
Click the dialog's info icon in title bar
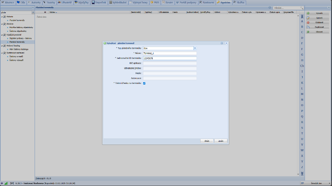[x=222, y=43]
